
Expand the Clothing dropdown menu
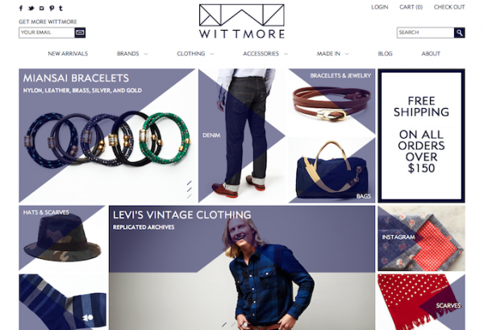pos(195,54)
